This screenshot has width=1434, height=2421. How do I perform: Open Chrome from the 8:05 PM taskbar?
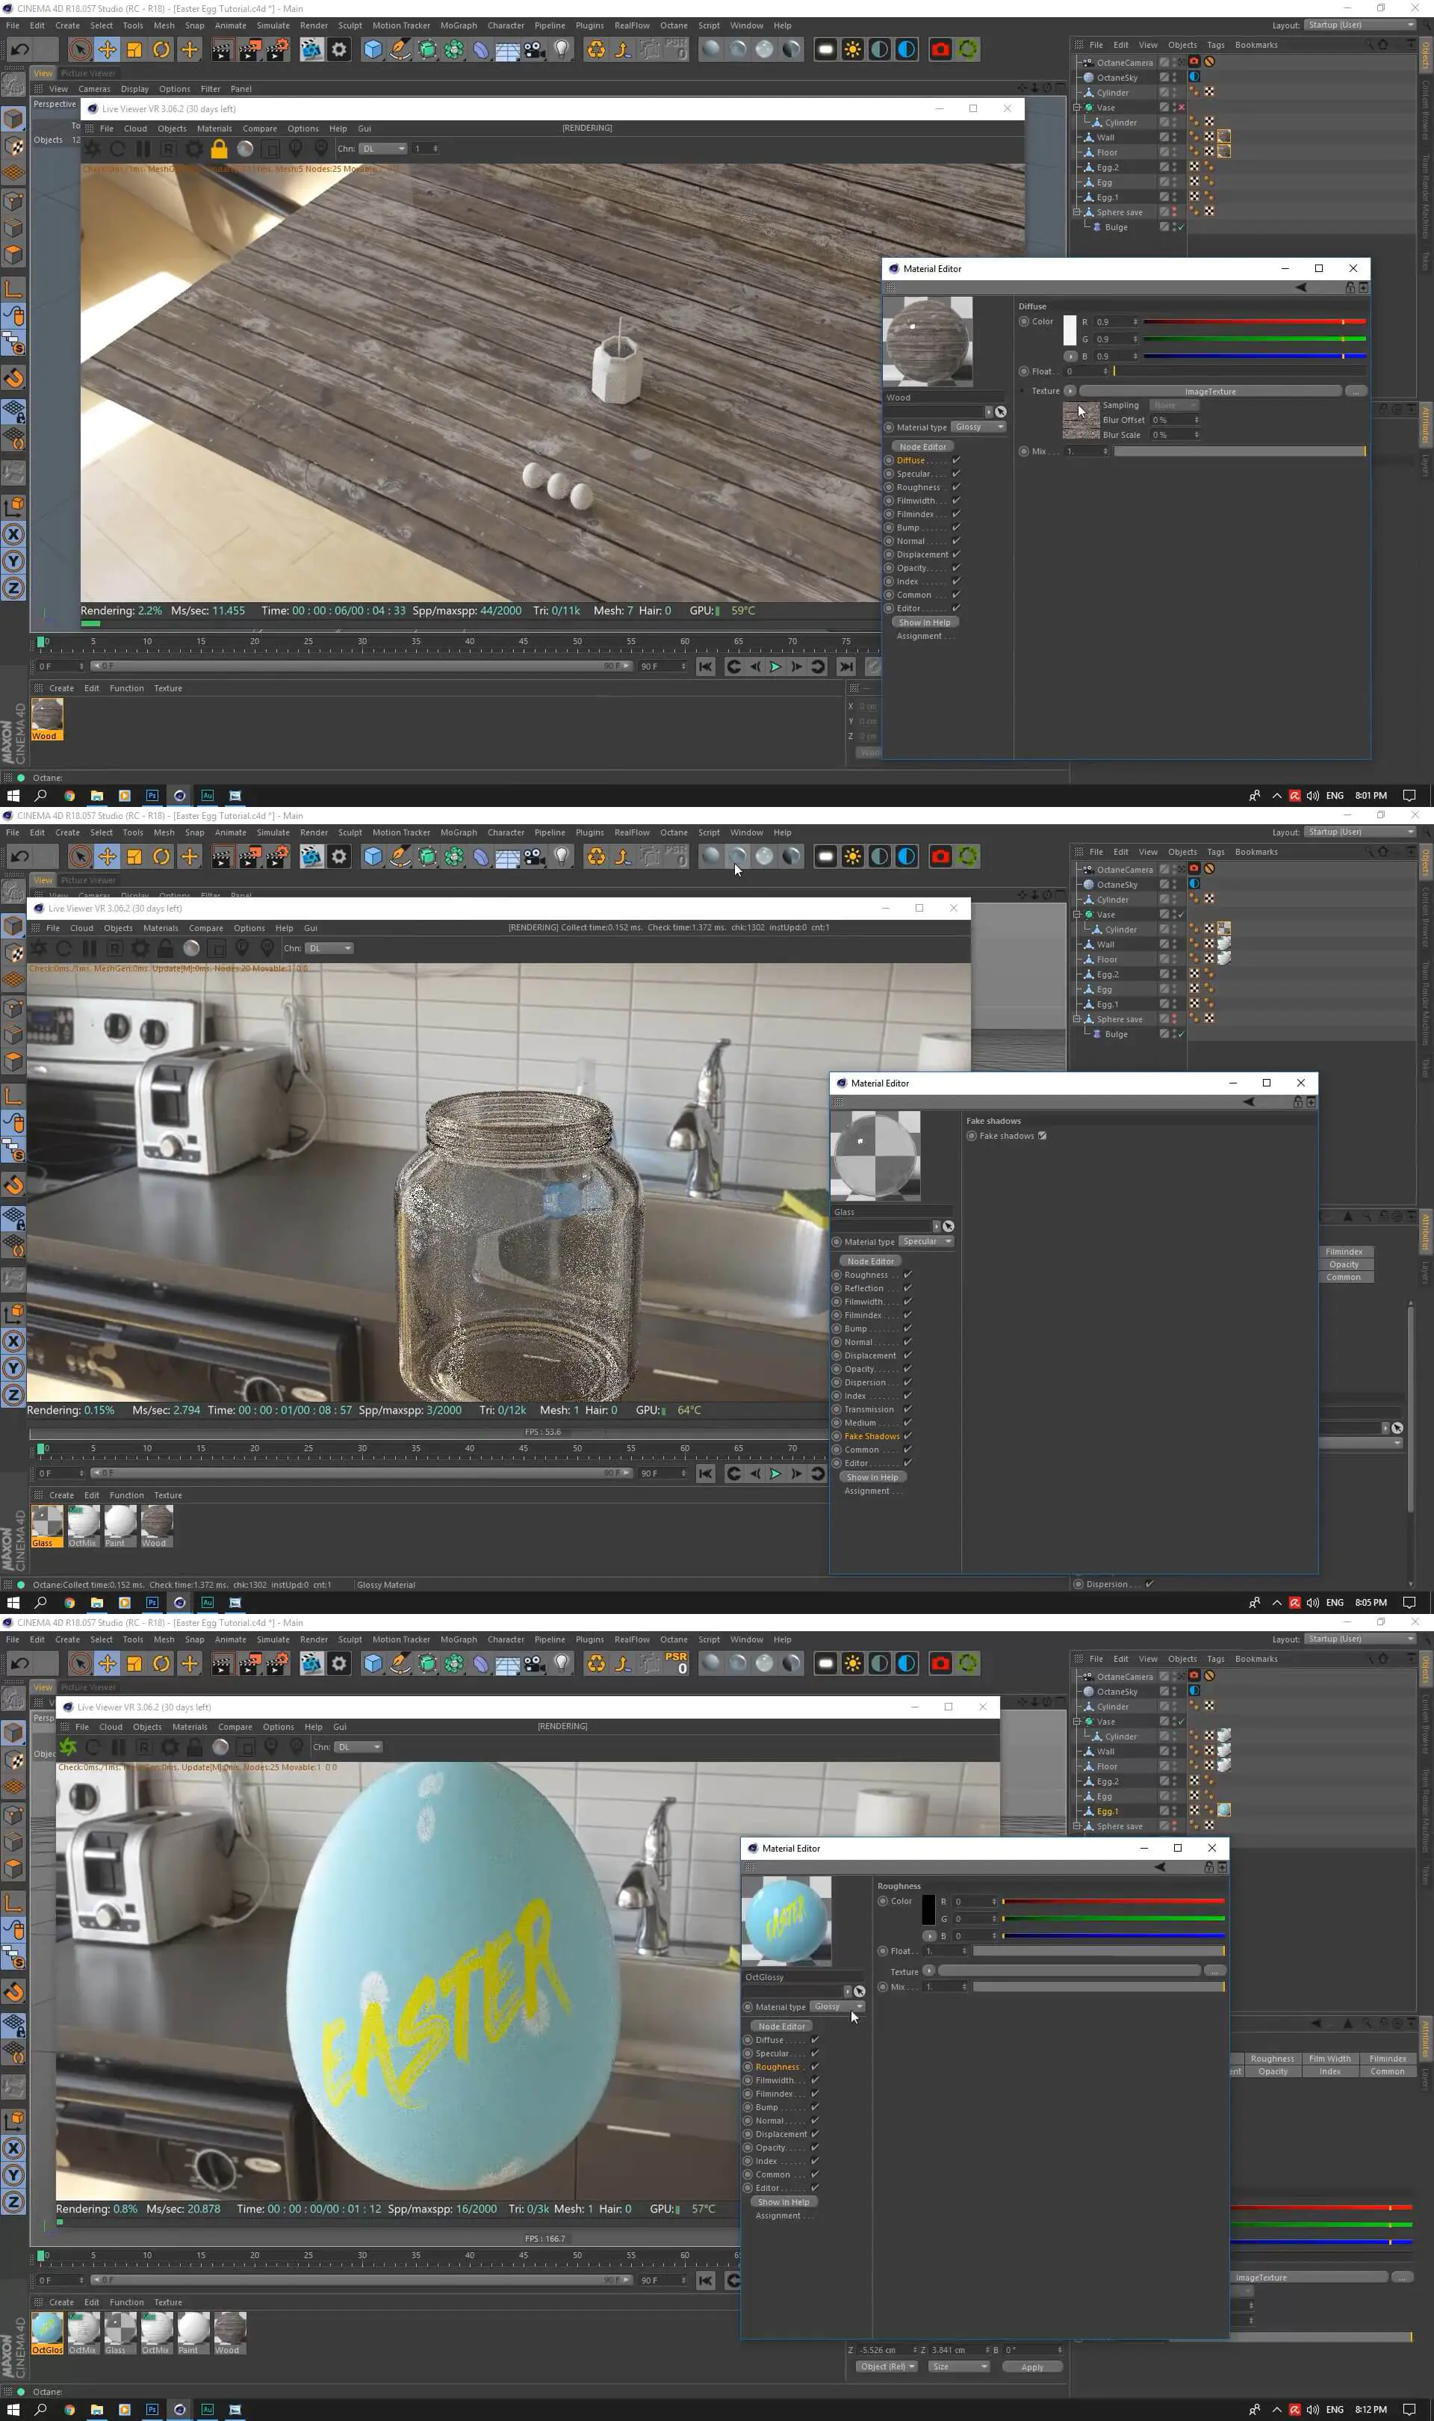click(69, 1602)
